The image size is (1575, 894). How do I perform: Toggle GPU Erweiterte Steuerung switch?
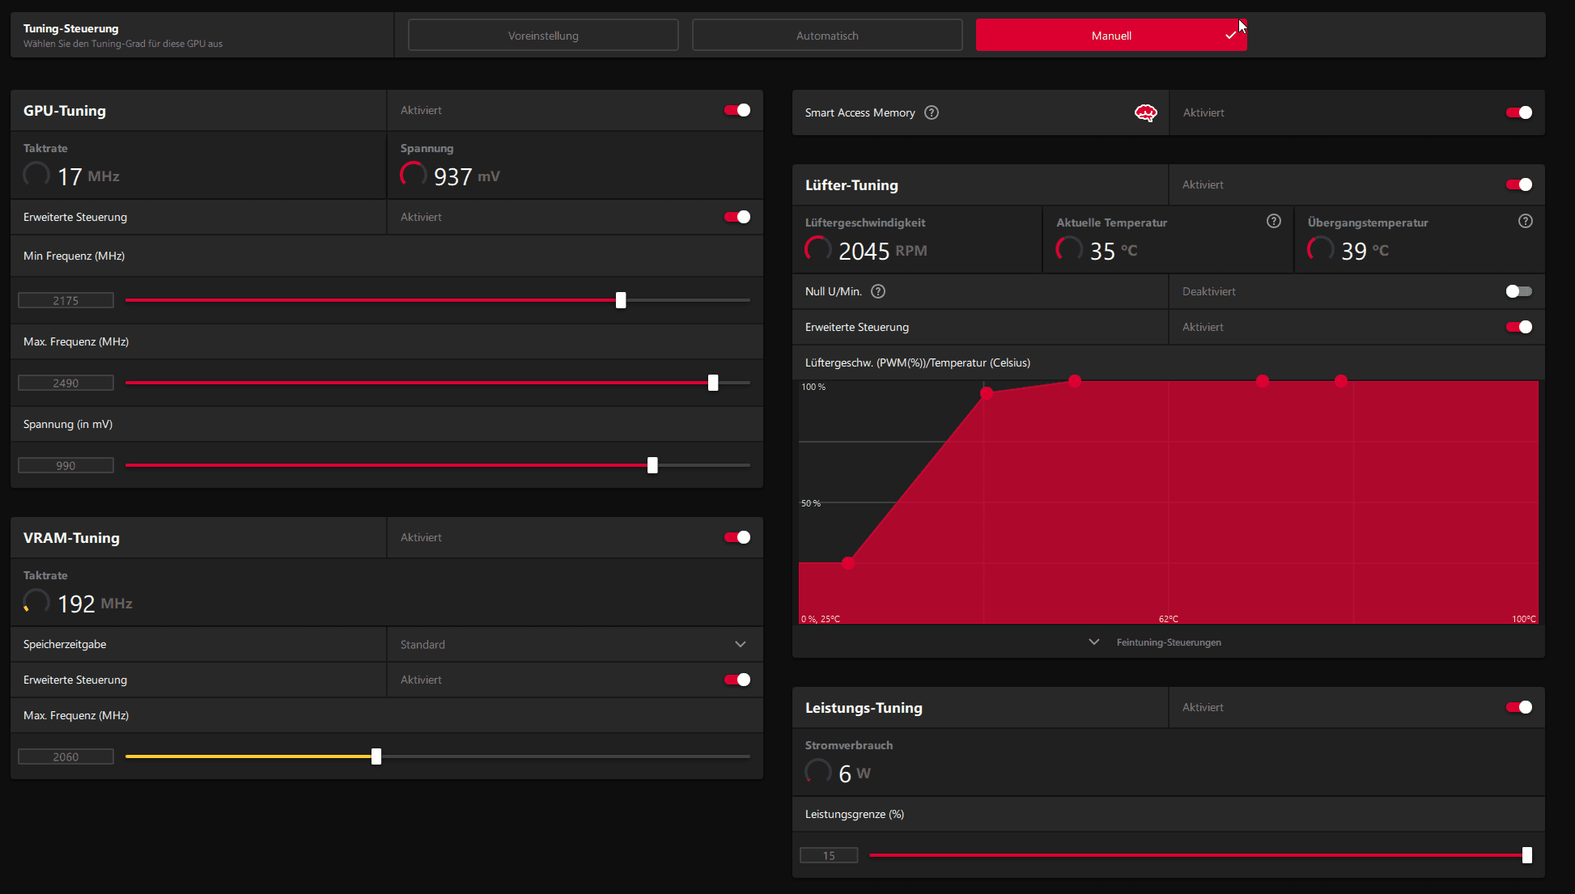tap(737, 217)
